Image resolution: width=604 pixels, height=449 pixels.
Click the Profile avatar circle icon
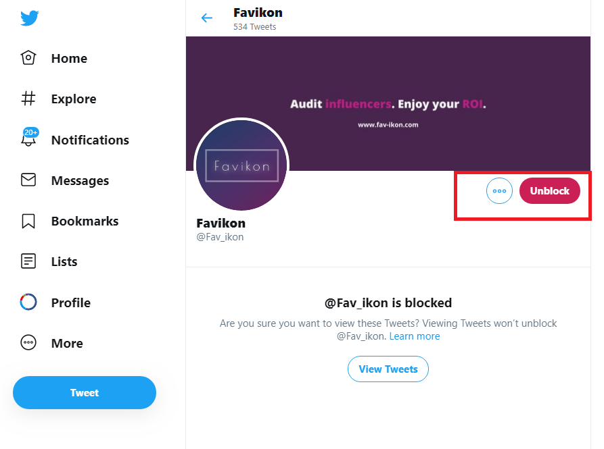click(x=28, y=302)
